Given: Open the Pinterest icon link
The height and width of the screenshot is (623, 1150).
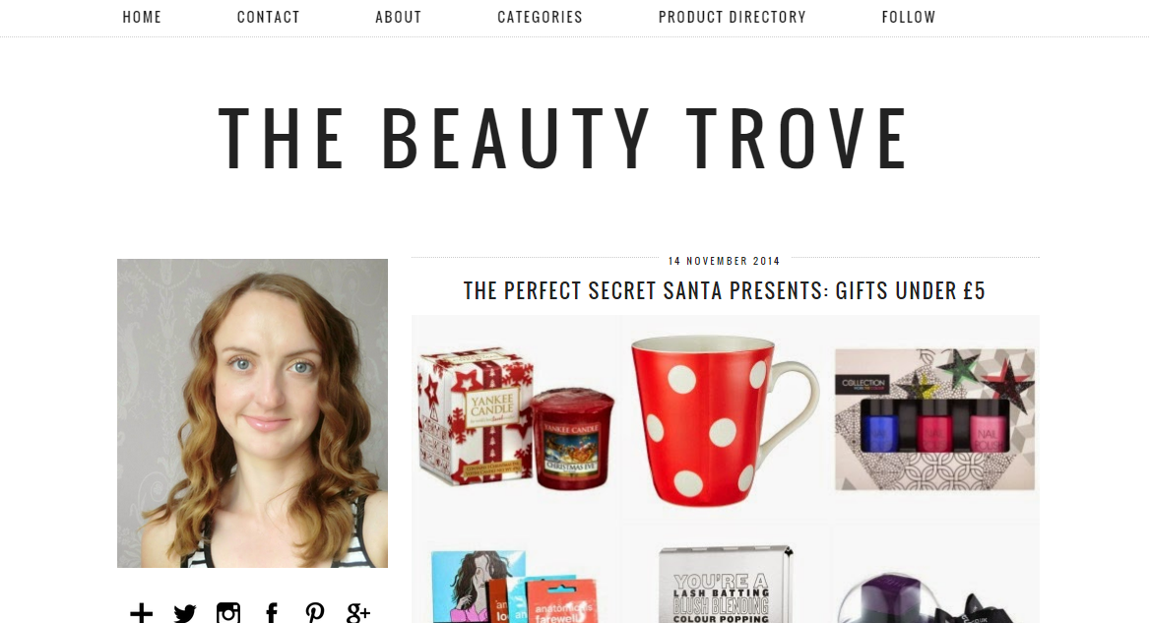Looking at the screenshot, I should (x=315, y=613).
